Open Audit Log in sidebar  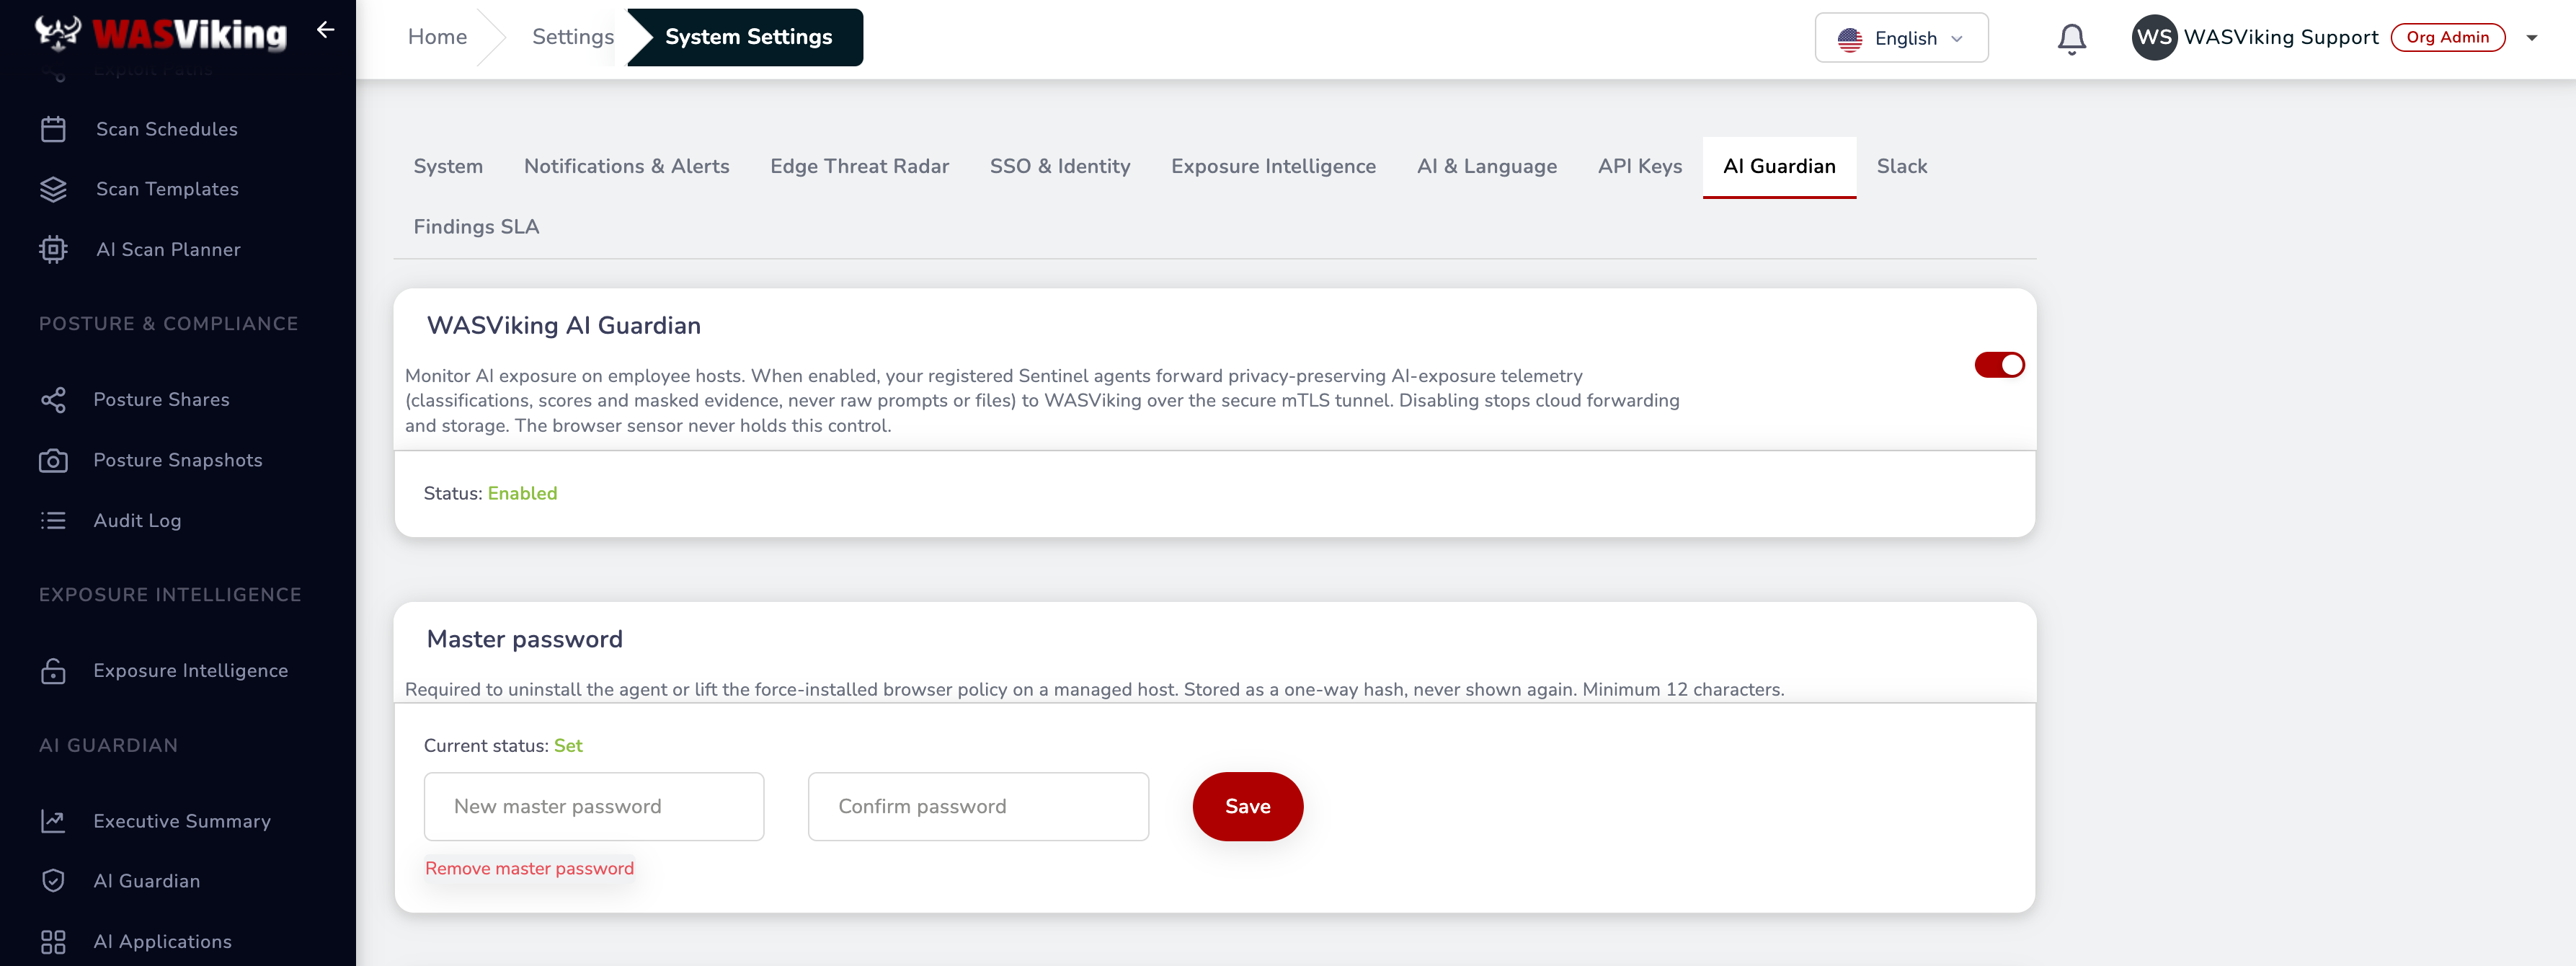tap(137, 520)
